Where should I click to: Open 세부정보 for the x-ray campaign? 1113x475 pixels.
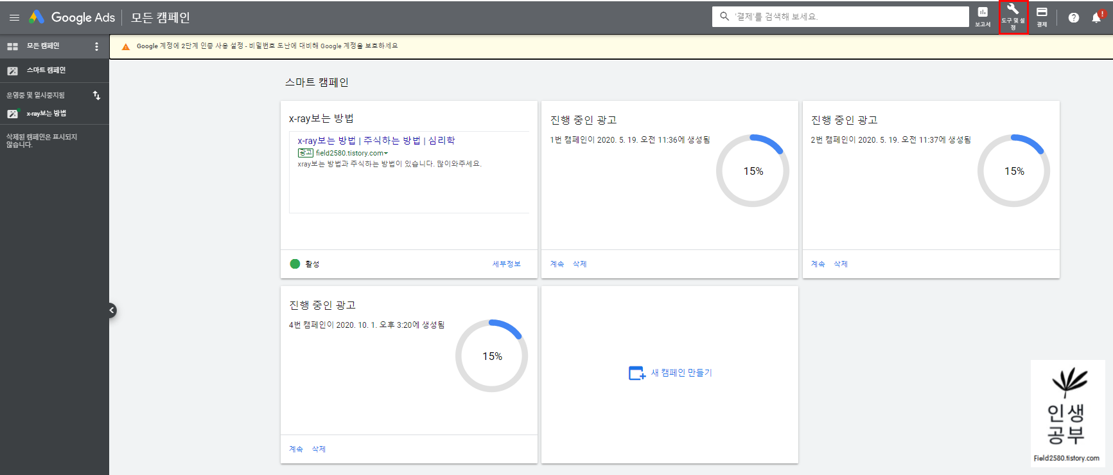coord(506,264)
